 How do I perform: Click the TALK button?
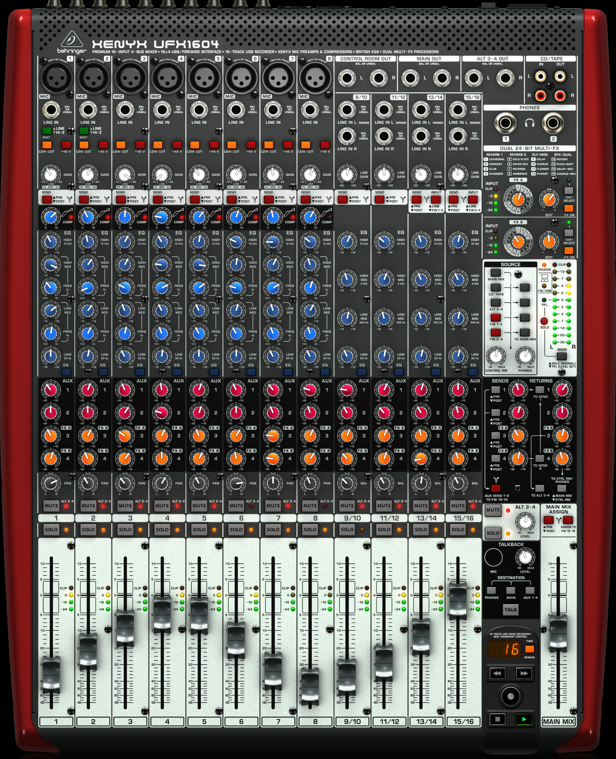tap(511, 610)
